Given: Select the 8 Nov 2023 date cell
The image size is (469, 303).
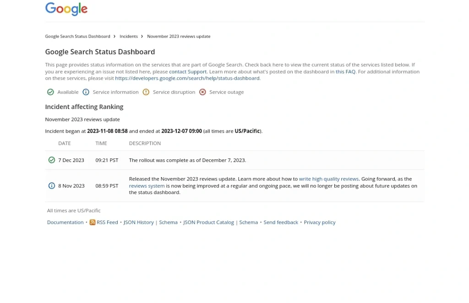Looking at the screenshot, I should click(71, 185).
